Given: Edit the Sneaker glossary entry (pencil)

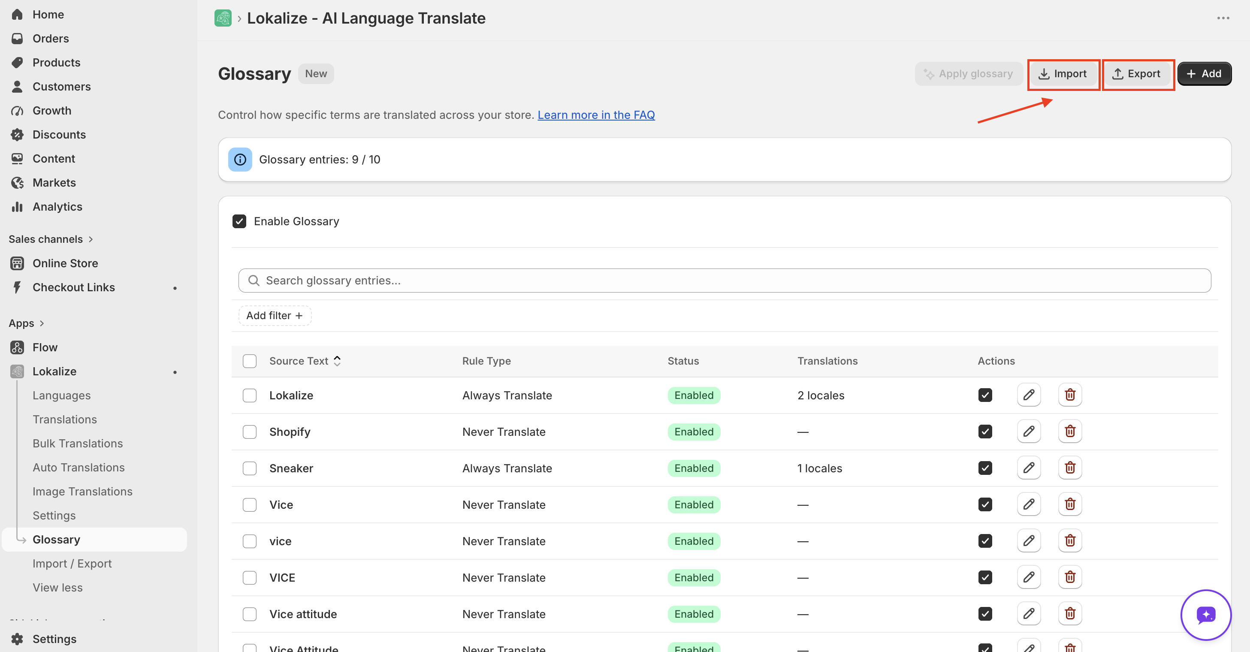Looking at the screenshot, I should [1029, 468].
